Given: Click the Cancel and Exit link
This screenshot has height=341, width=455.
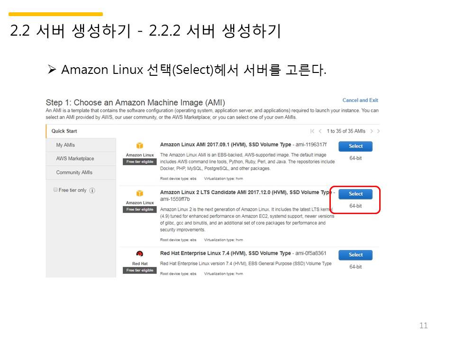Looking at the screenshot, I should point(360,100).
